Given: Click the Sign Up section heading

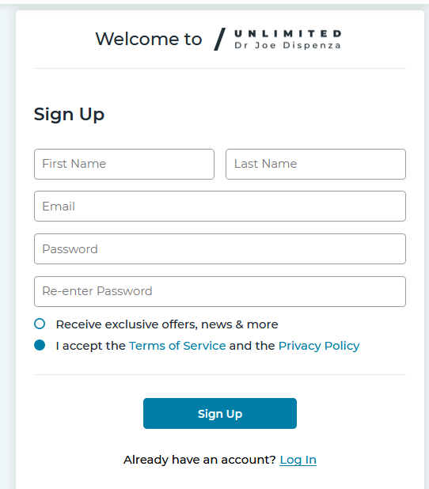Looking at the screenshot, I should (x=69, y=115).
